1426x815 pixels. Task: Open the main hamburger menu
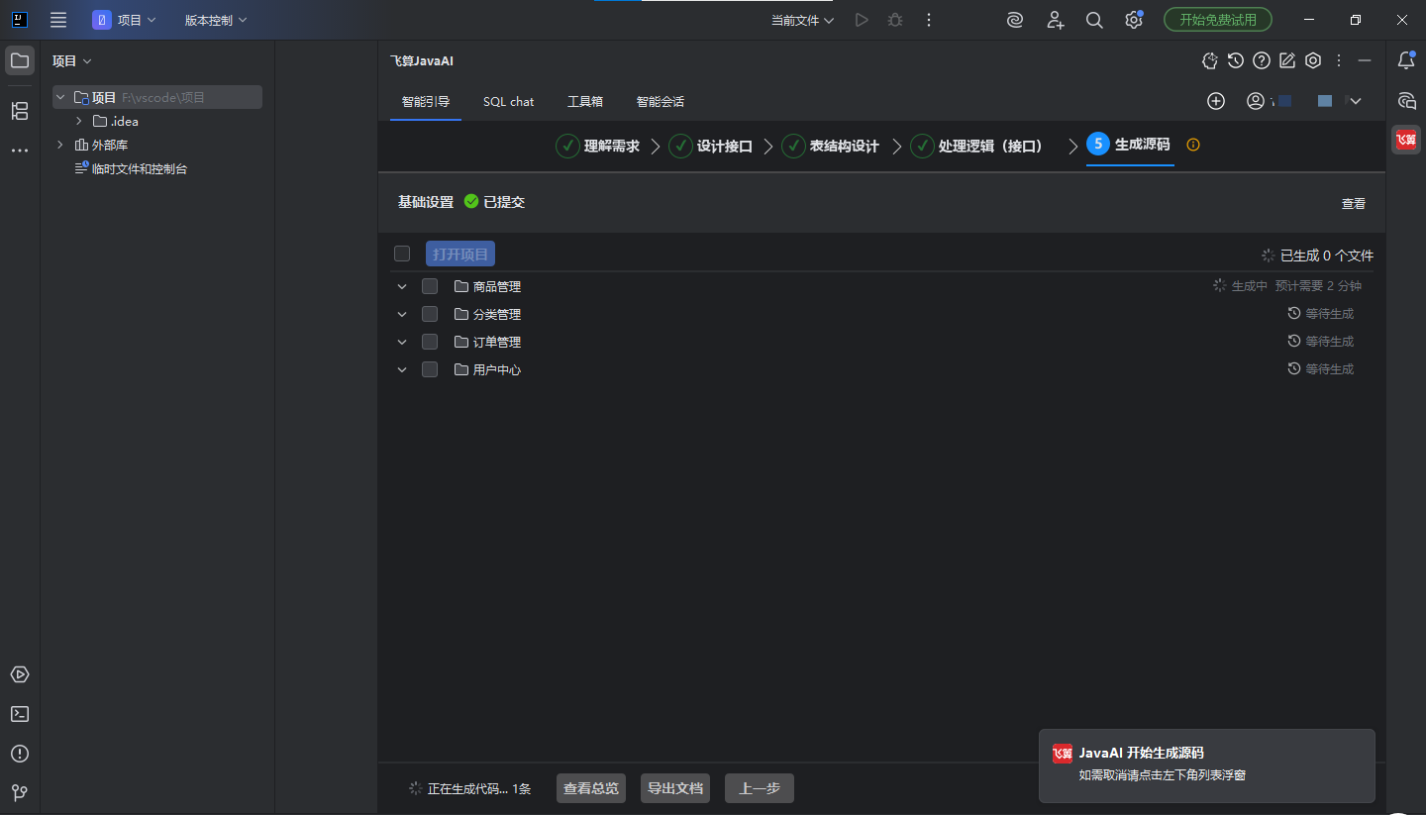tap(58, 20)
